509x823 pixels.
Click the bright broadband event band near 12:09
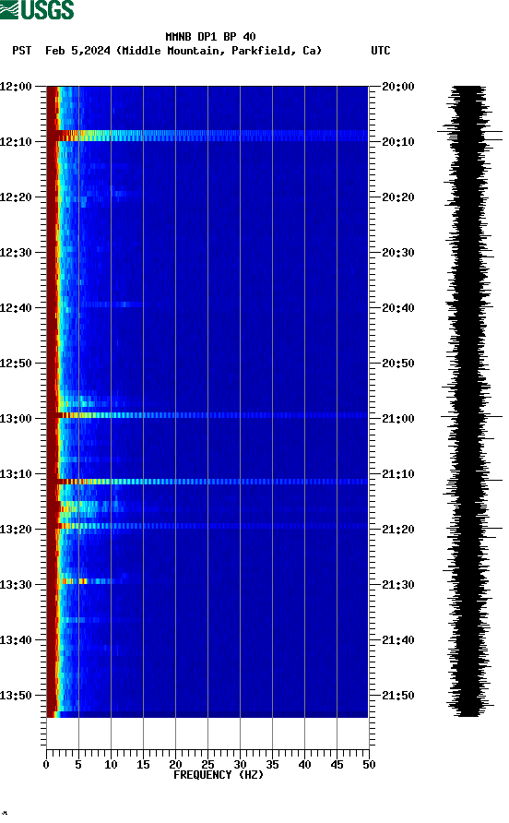(x=207, y=136)
